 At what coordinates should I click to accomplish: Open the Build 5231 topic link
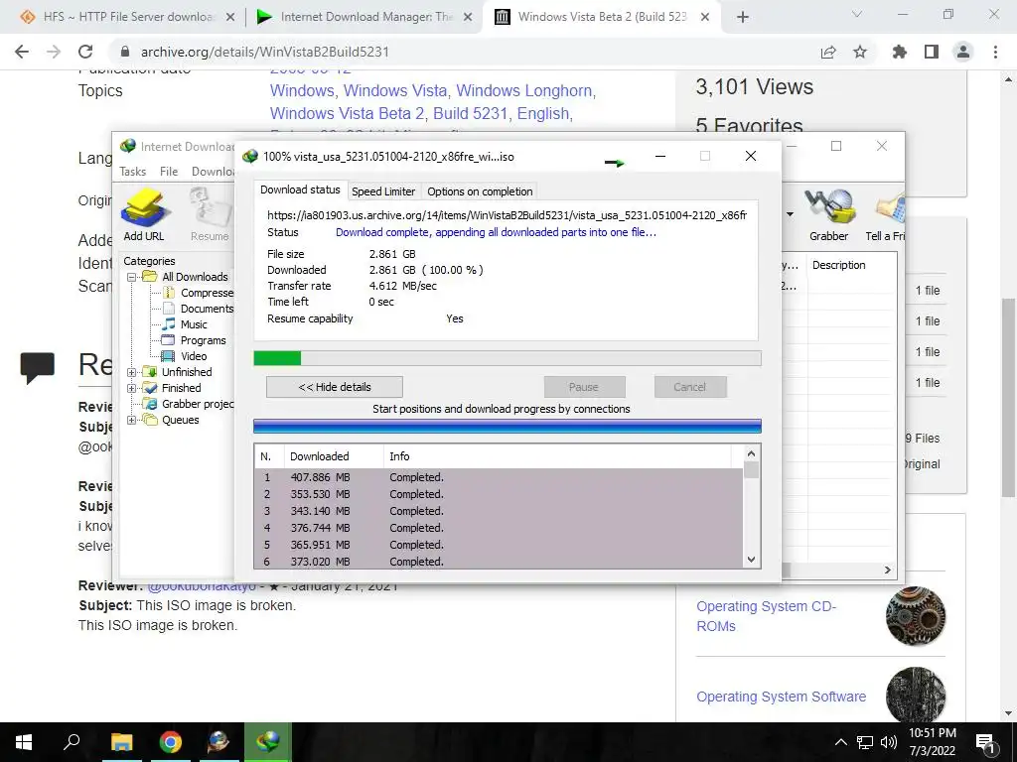point(470,113)
